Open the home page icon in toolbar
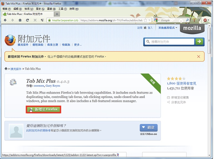Image resolution: width=214 pixels, height=159 pixels. point(20,20)
